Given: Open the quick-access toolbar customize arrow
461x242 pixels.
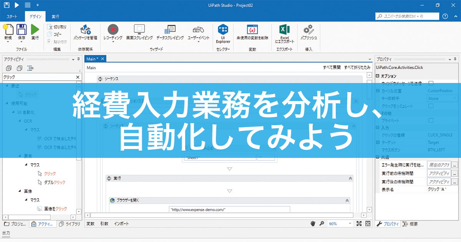Looking at the screenshot, I should pos(37,5).
